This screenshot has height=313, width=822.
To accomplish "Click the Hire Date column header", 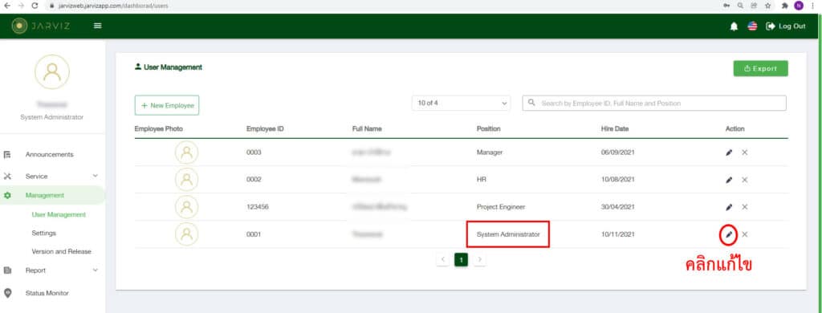I will [615, 129].
